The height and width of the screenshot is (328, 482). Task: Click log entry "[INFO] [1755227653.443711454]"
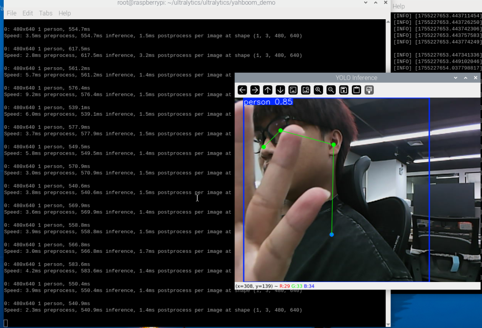(x=437, y=15)
